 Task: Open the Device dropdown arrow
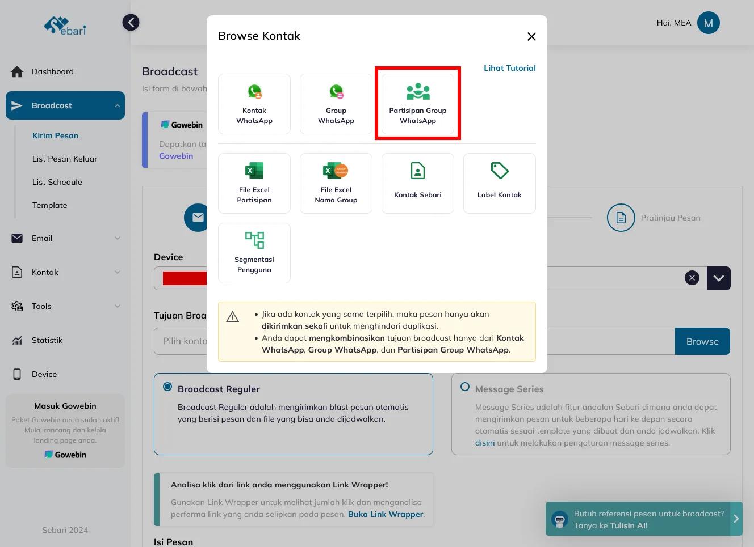719,278
